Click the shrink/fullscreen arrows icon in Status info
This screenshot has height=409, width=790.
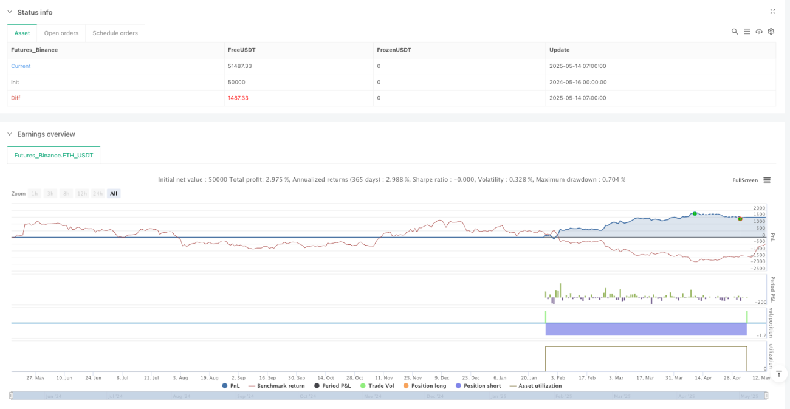point(772,12)
